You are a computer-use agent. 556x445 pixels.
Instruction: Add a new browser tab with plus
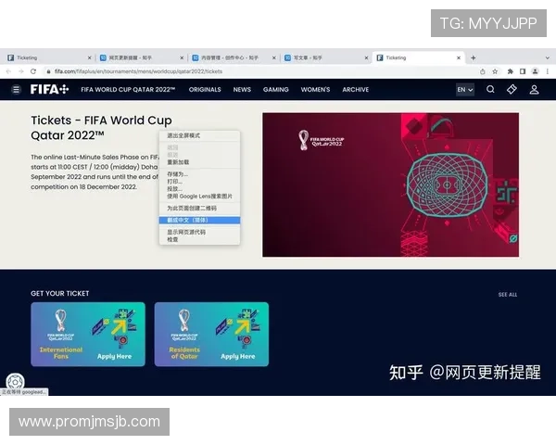click(x=473, y=57)
